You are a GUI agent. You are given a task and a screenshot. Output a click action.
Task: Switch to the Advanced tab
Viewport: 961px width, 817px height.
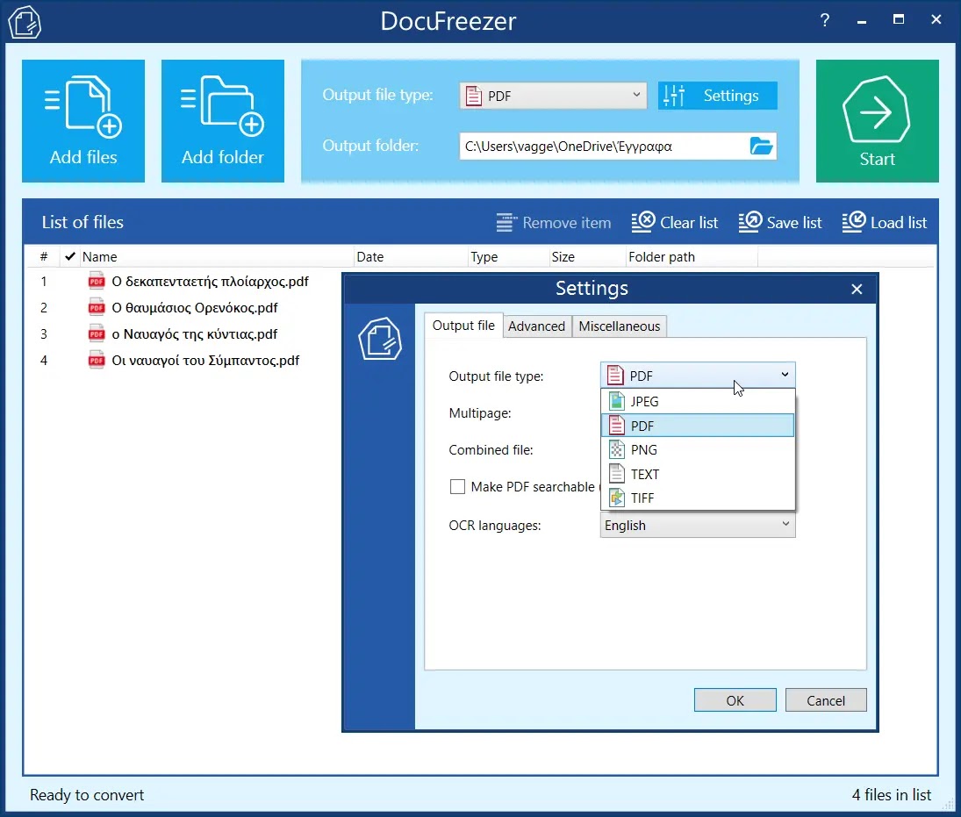[x=536, y=326]
